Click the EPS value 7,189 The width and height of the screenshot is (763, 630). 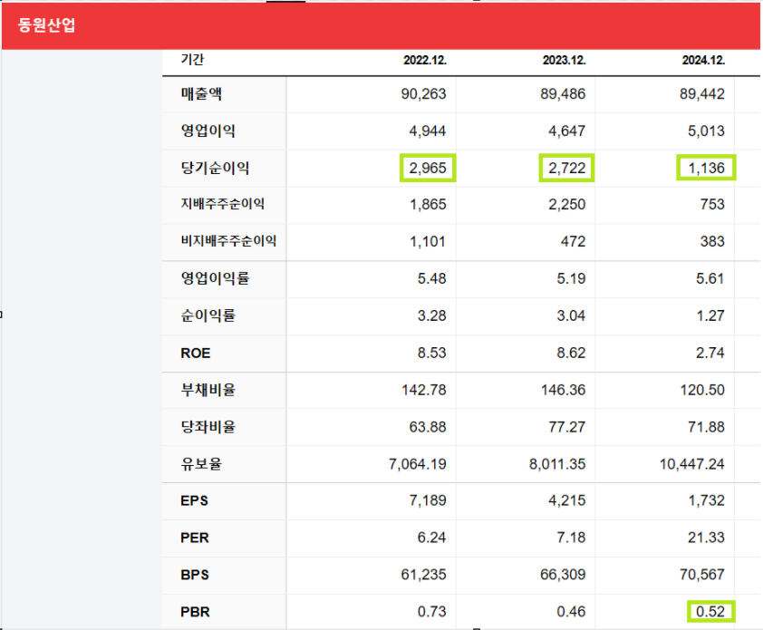point(427,500)
